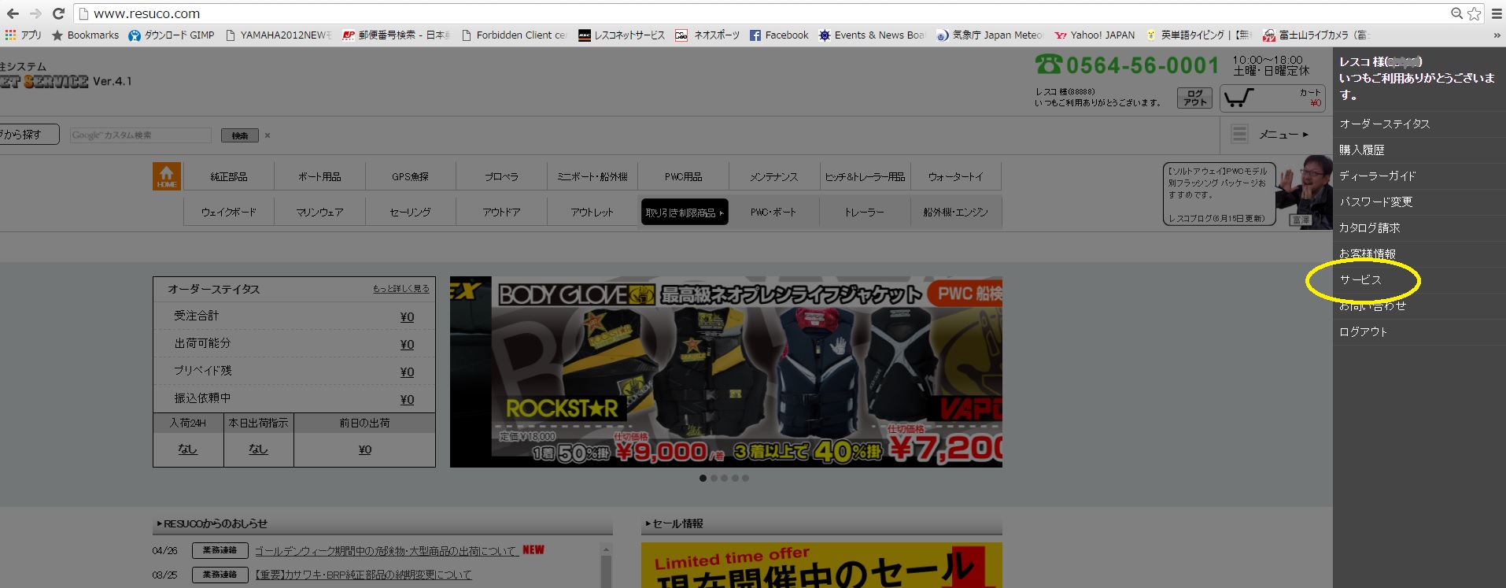This screenshot has height=588, width=1506.
Task: Open the shopping cart icon
Action: pyautogui.click(x=1239, y=98)
